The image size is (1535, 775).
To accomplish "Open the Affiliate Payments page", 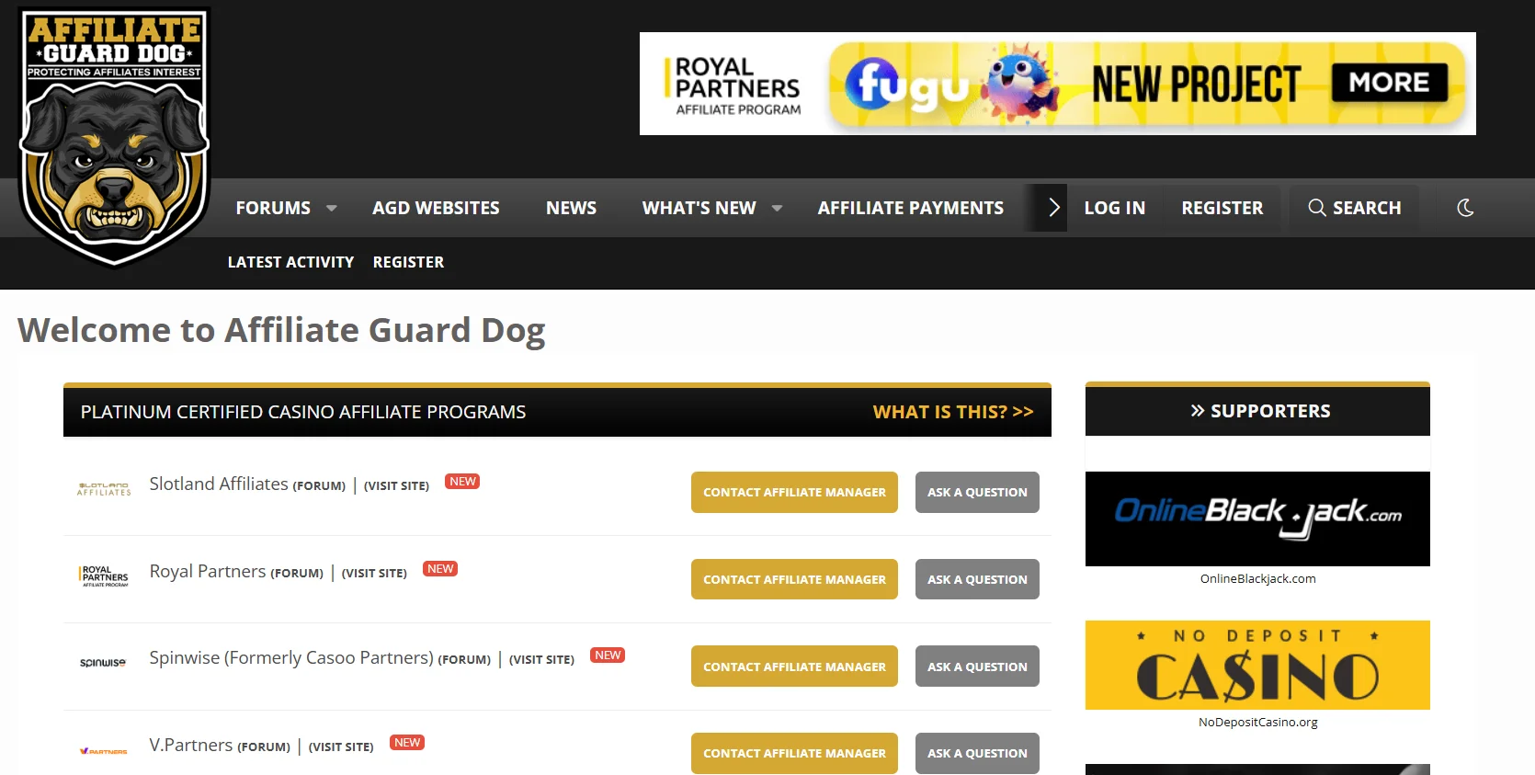I will click(911, 208).
